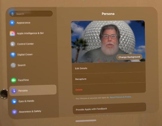Open Appearance settings

[x=24, y=23]
